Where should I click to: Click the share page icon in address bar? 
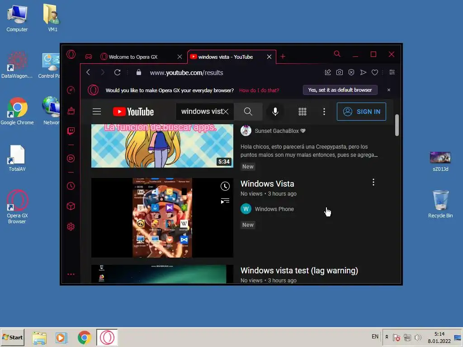coord(328,72)
